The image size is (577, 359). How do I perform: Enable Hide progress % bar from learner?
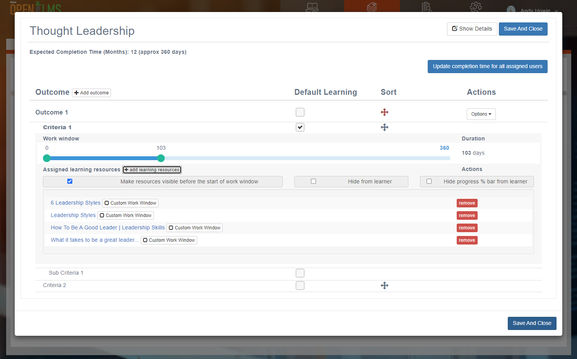(429, 181)
